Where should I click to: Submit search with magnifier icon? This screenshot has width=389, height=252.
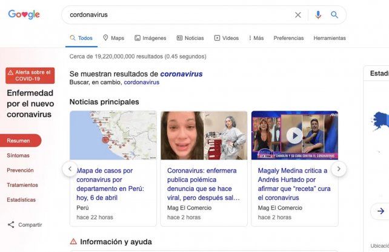tap(334, 15)
